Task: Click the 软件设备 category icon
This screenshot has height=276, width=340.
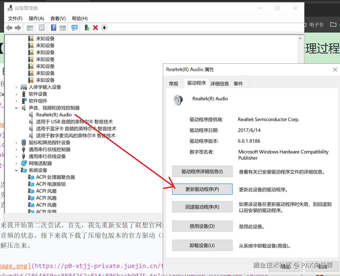Action: coord(24,94)
